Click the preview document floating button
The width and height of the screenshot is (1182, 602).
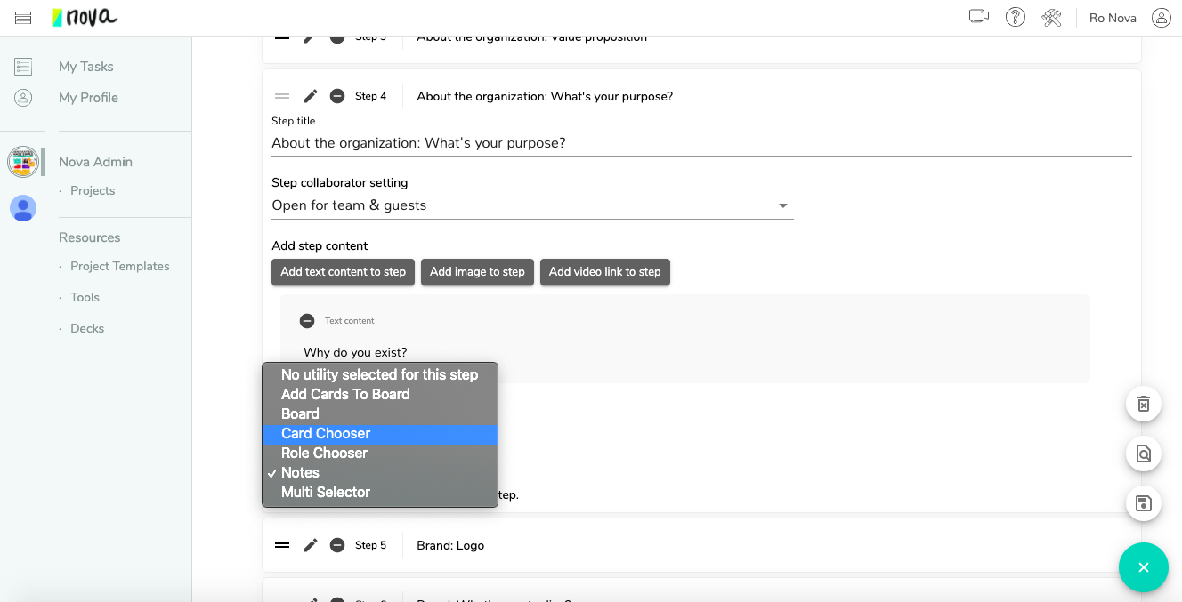[x=1144, y=454]
